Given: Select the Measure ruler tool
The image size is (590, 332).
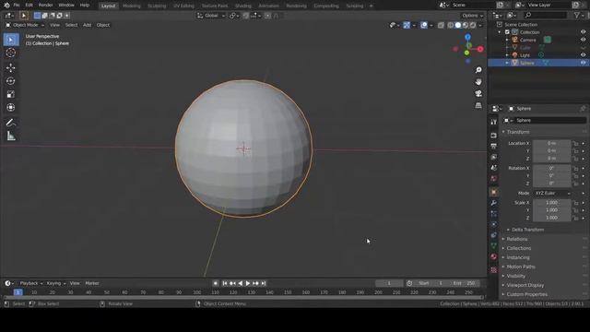Looking at the screenshot, I should point(11,136).
